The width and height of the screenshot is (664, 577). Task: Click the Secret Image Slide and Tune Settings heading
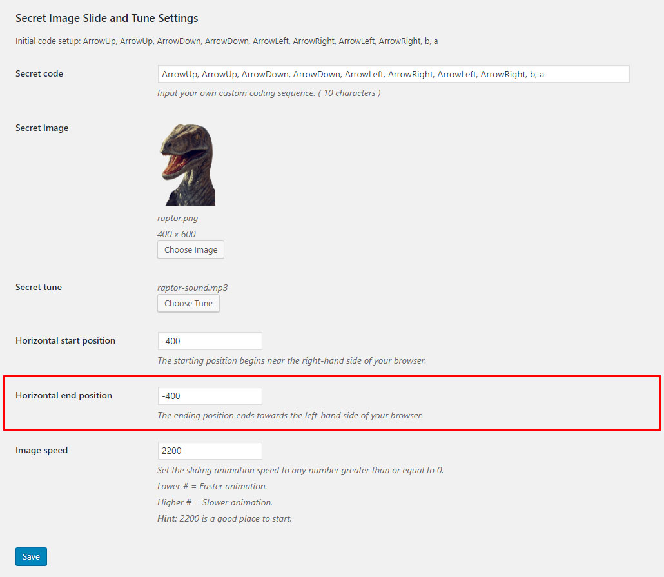[x=107, y=18]
